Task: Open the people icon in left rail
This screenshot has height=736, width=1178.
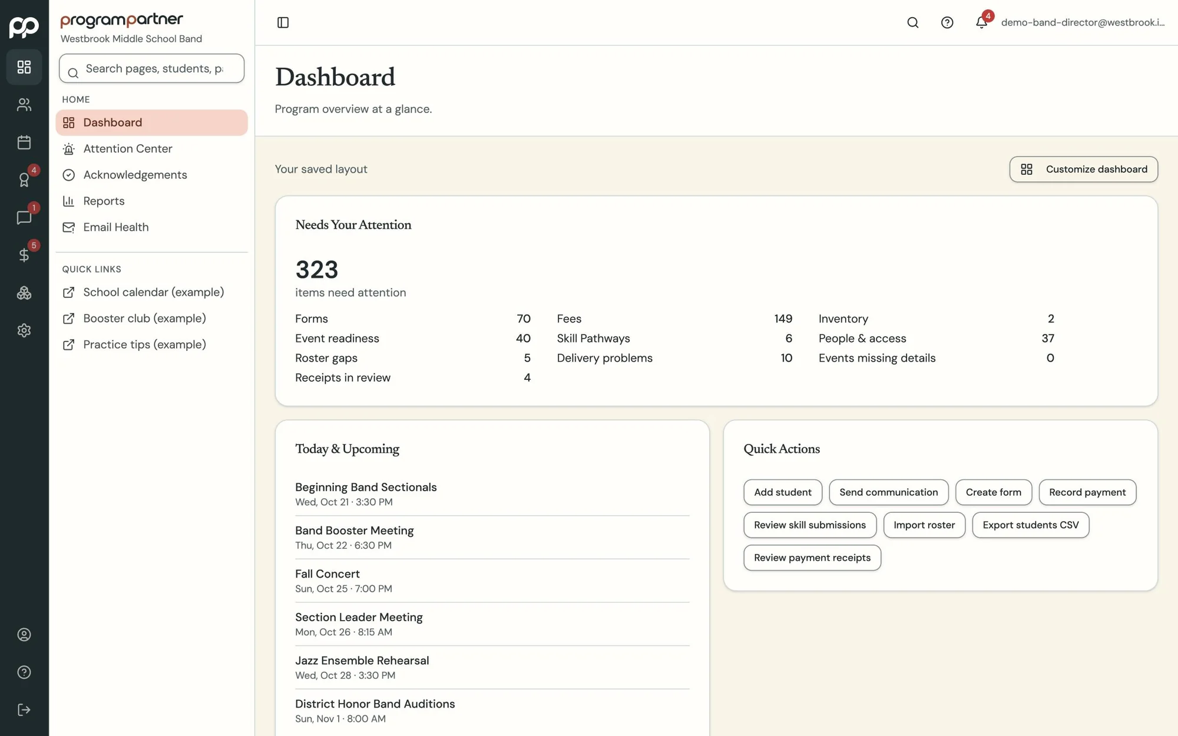Action: (x=24, y=105)
